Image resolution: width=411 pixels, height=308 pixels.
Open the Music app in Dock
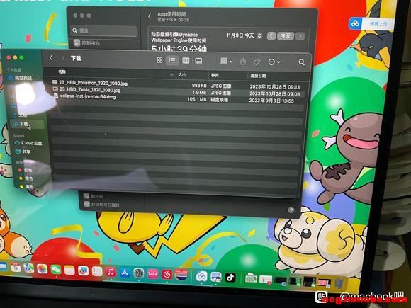(111, 273)
